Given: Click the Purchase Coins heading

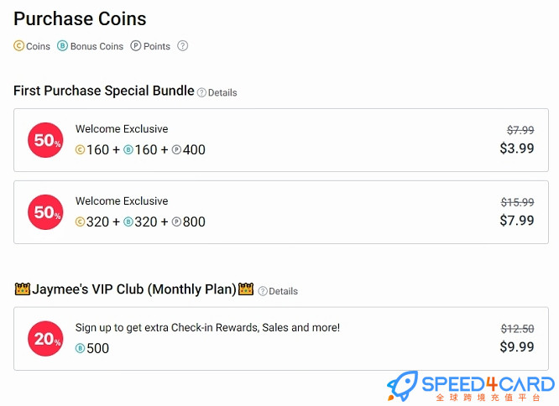Looking at the screenshot, I should (x=80, y=19).
